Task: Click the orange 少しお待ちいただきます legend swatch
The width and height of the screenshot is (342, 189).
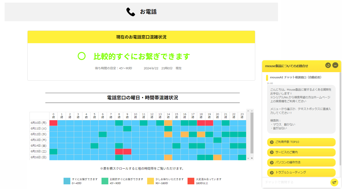Action: click(151, 181)
